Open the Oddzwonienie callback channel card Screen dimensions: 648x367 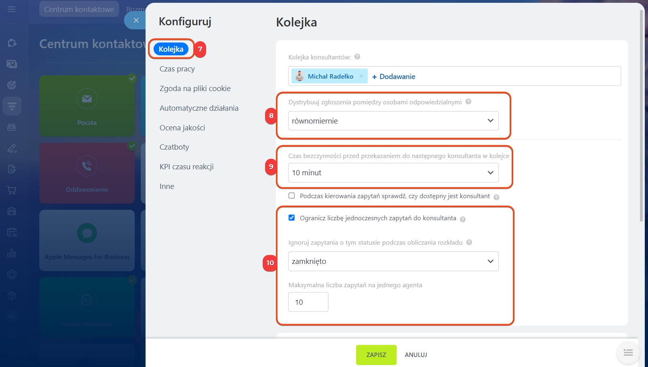click(87, 173)
